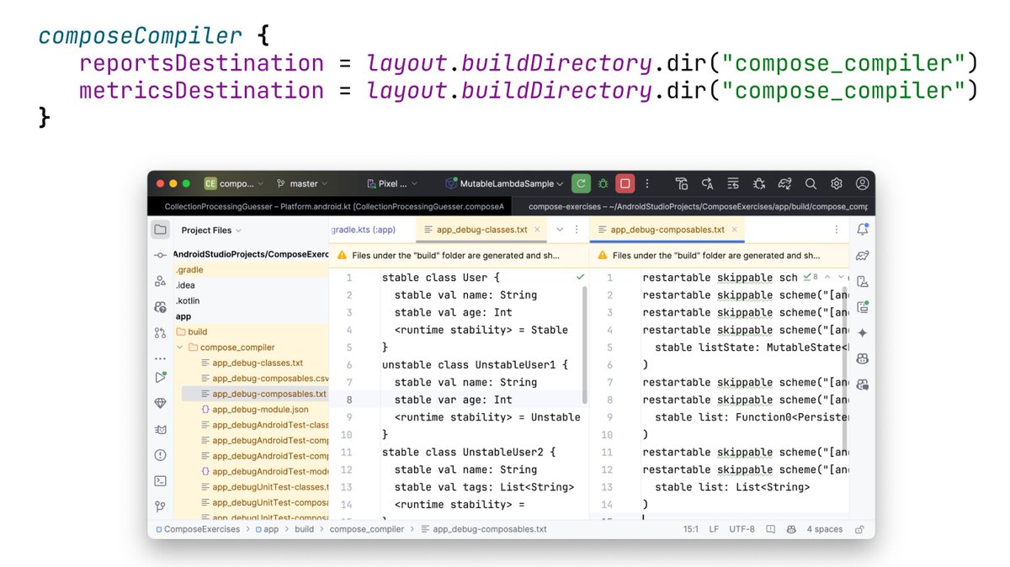1010x567 pixels.
Task: Collapse the compose_compiler folder chevron
Action: (179, 347)
